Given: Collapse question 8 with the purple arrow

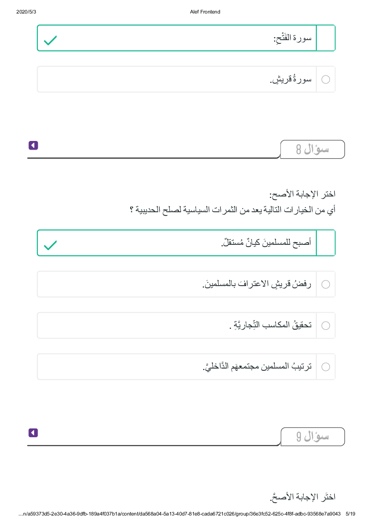Looking at the screenshot, I should tap(33, 145).
